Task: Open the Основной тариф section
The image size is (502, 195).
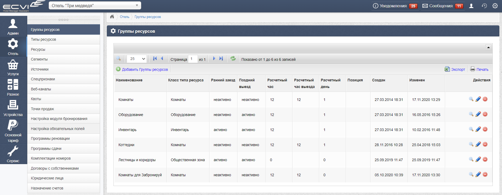Action: [x=13, y=131]
